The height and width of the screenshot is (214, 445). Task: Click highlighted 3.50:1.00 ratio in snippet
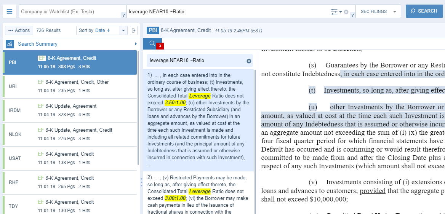click(175, 102)
